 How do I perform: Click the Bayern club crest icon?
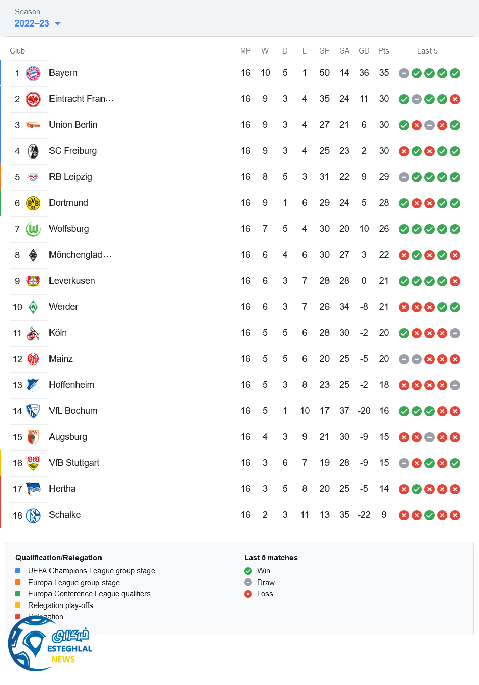[x=33, y=73]
